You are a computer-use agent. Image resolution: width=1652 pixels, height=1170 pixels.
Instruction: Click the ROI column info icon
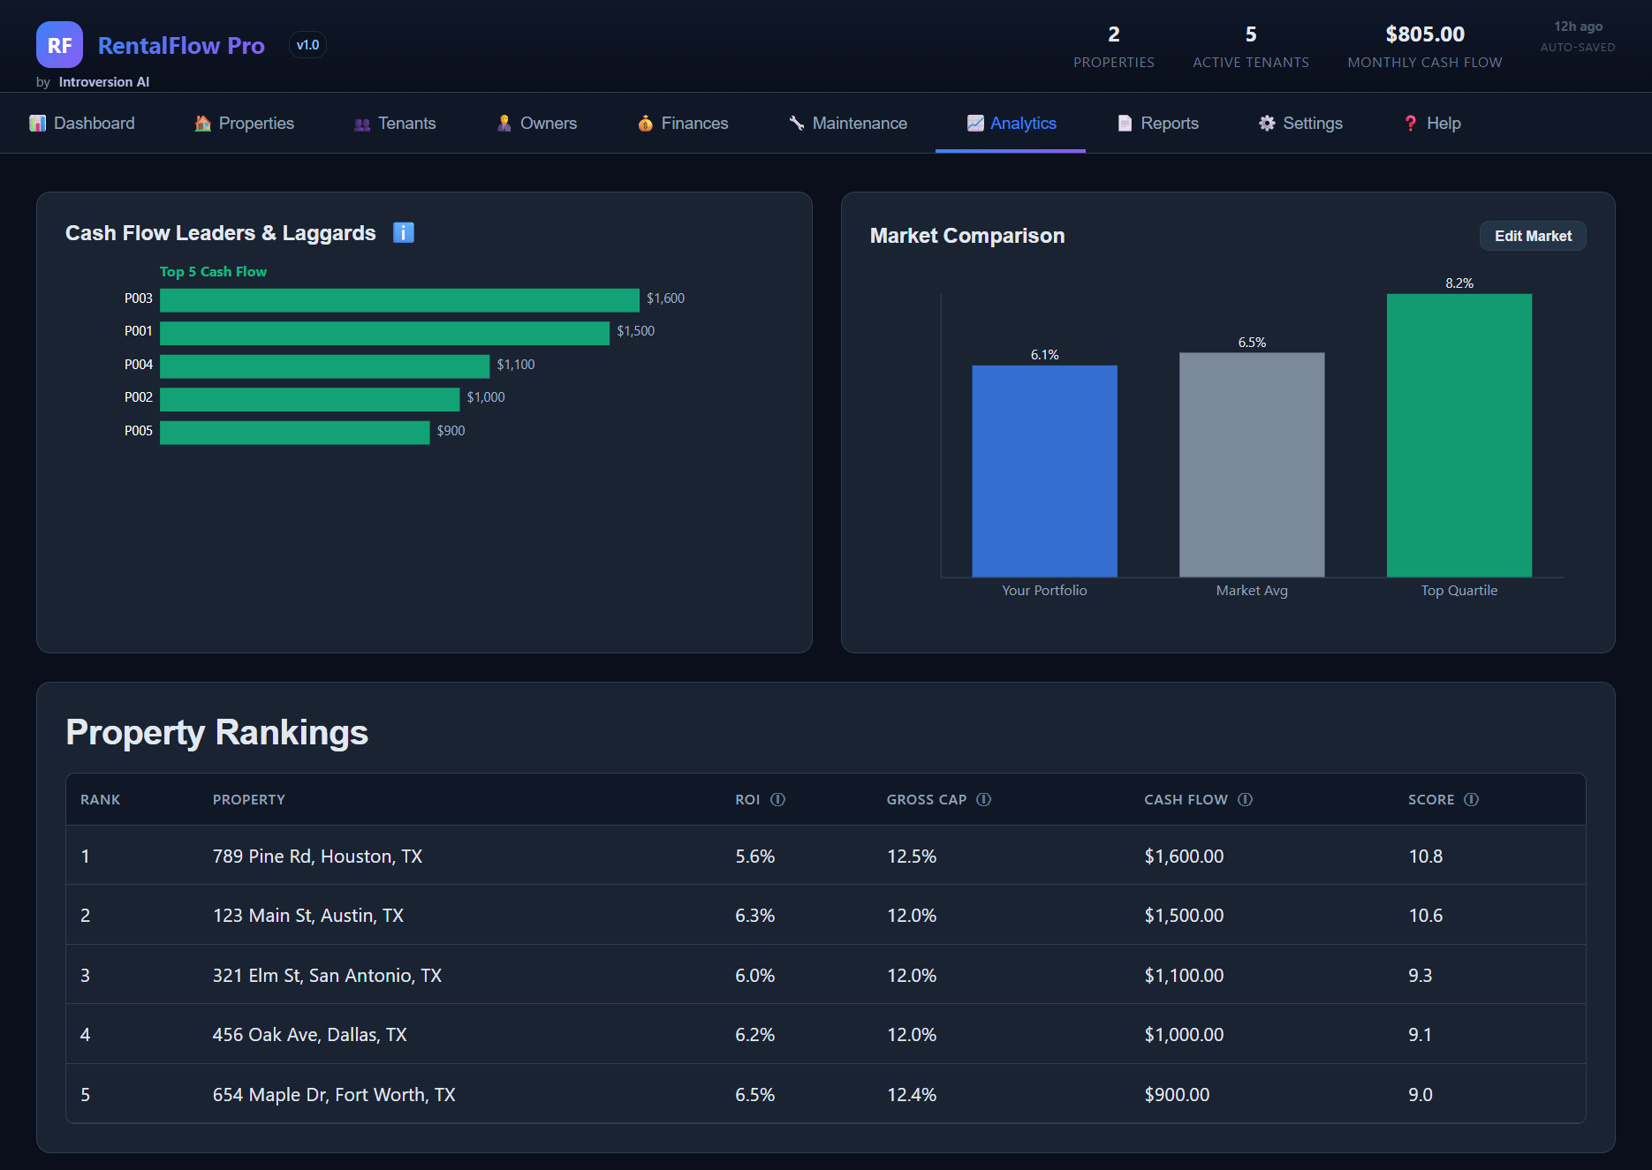[x=777, y=799]
